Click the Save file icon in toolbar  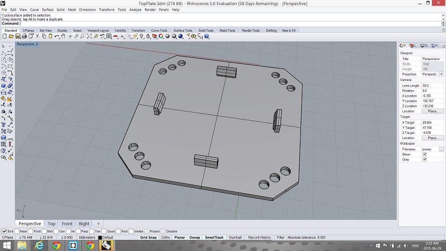pyautogui.click(x=18, y=36)
